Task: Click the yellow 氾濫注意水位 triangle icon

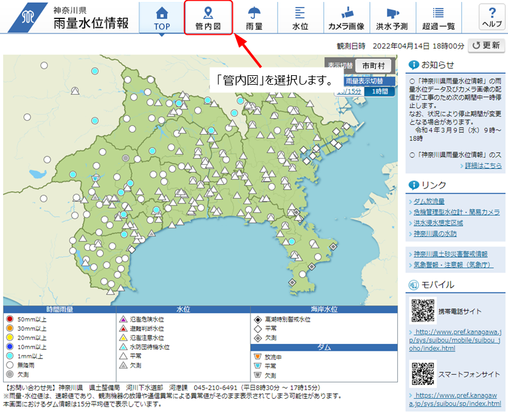Action: point(123,338)
